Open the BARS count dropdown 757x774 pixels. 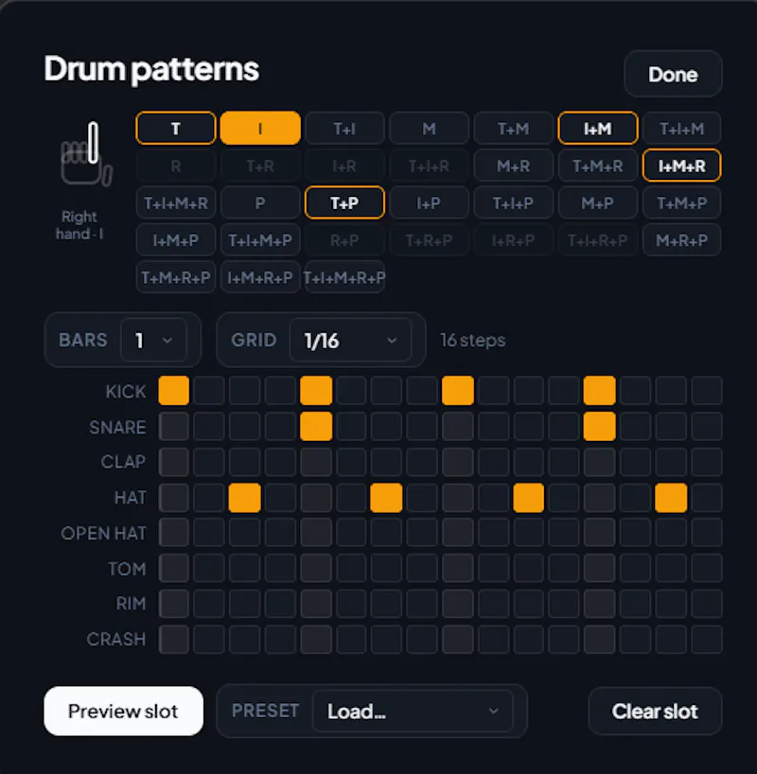[153, 340]
